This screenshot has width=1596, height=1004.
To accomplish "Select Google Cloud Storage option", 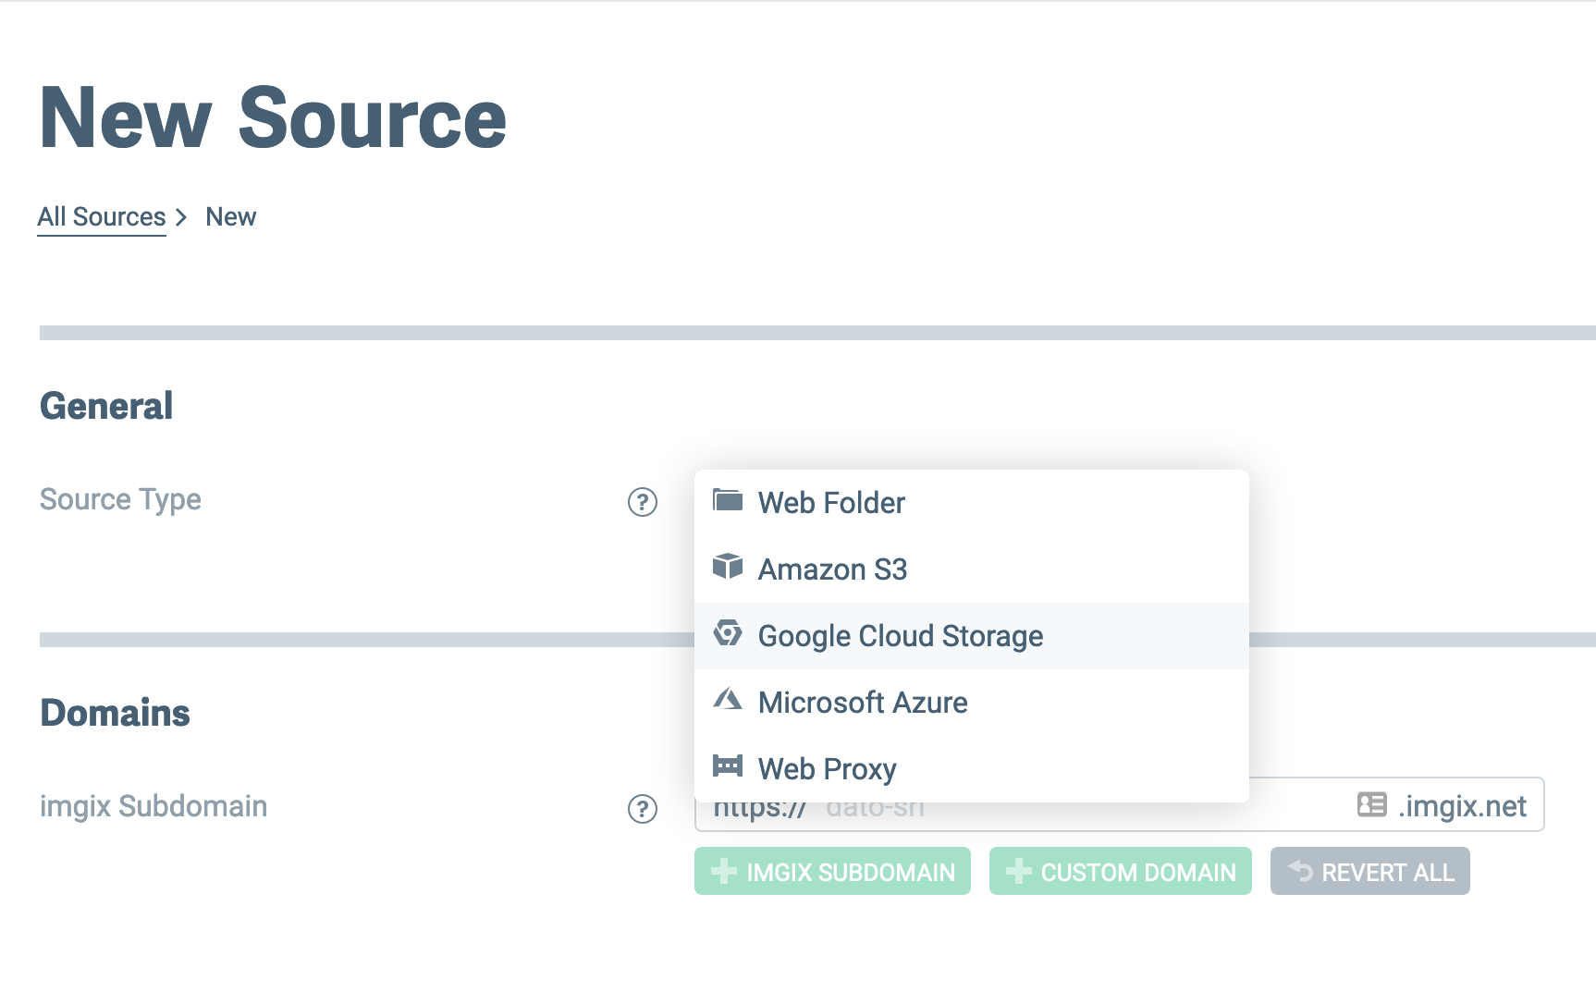I will [901, 636].
